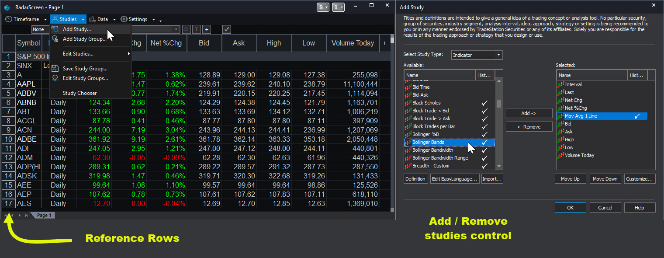
Task: Choose Study Chooser from the Studies menu
Action: [x=80, y=93]
